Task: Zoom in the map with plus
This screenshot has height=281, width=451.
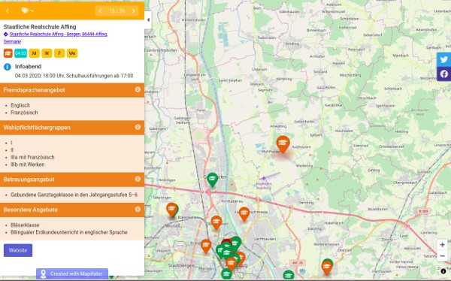Action: coord(443,245)
